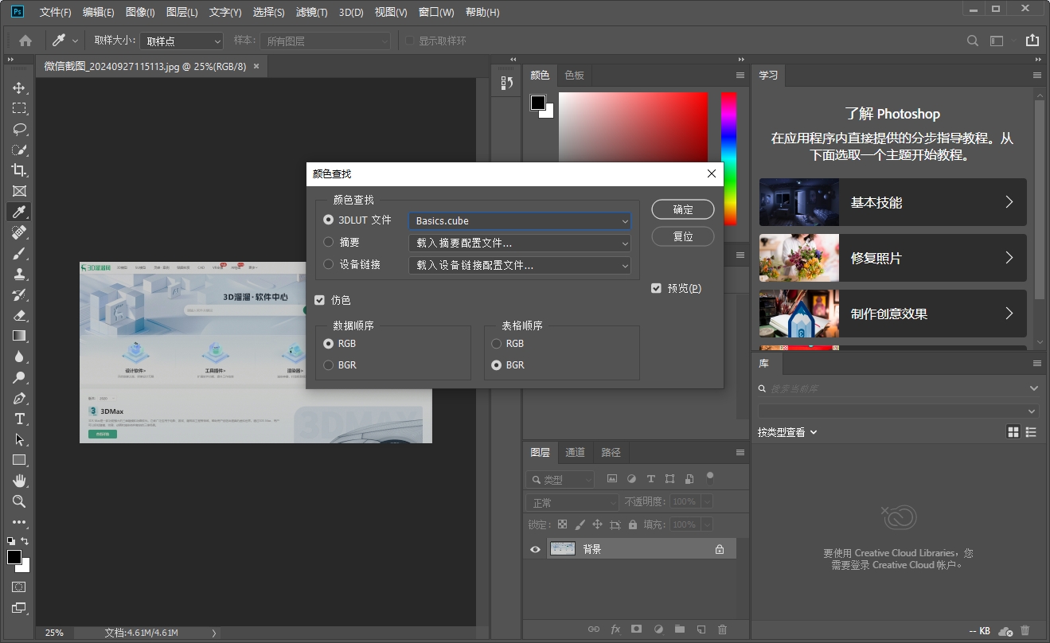Click the delete layer trash icon
Viewport: 1050px width, 643px height.
coord(722,629)
